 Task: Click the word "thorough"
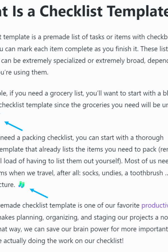150,138
